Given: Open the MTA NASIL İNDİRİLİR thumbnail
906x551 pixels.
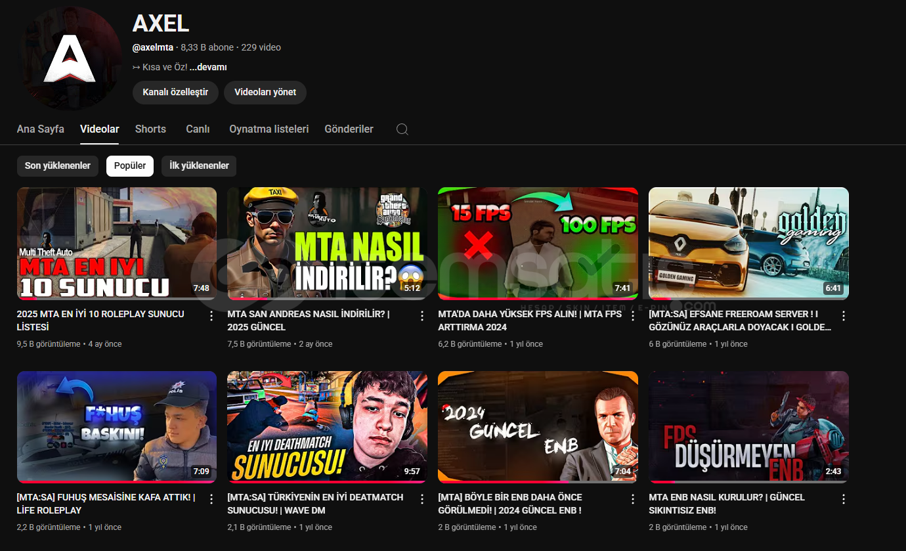Looking at the screenshot, I should (327, 244).
